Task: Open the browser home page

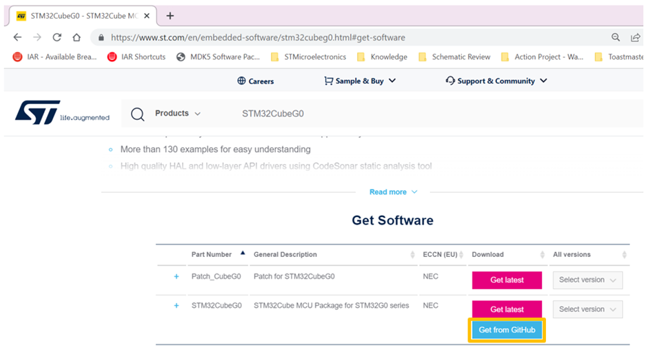Action: tap(77, 37)
